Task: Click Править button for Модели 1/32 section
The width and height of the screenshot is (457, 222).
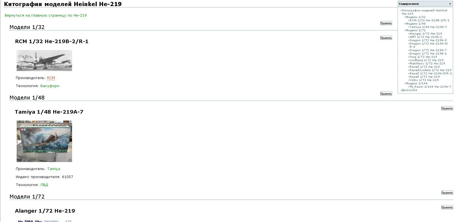Action: pos(386,23)
